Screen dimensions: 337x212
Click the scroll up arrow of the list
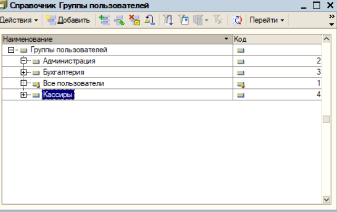326,38
